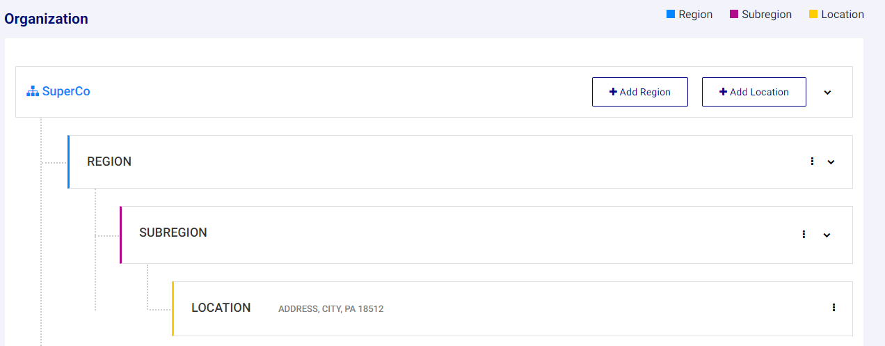Click the blue Region legend swatch

(x=671, y=14)
